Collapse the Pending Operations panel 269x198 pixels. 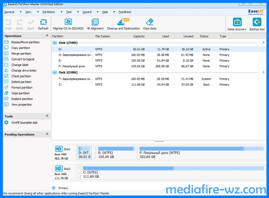click(x=47, y=134)
